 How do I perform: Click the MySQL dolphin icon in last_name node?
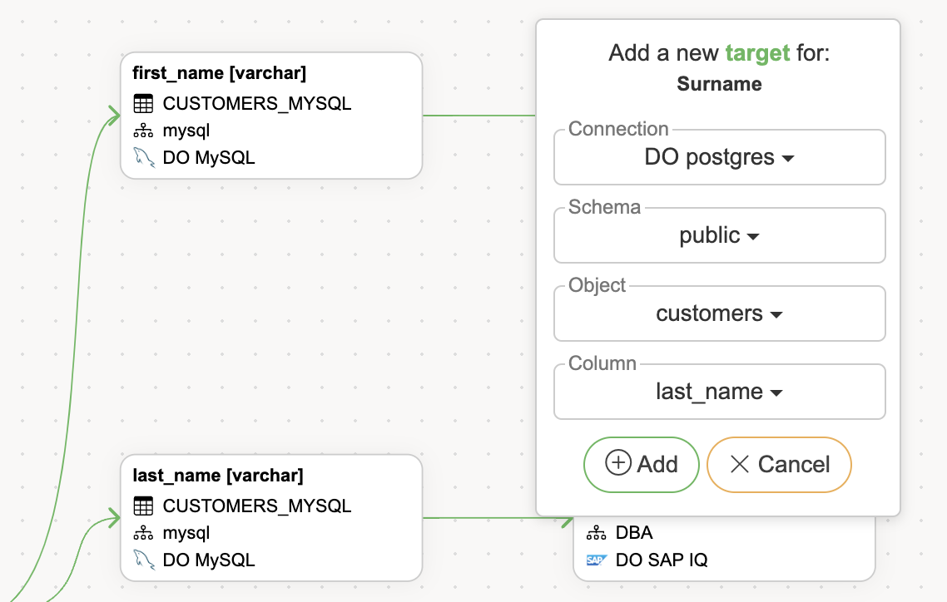click(143, 560)
